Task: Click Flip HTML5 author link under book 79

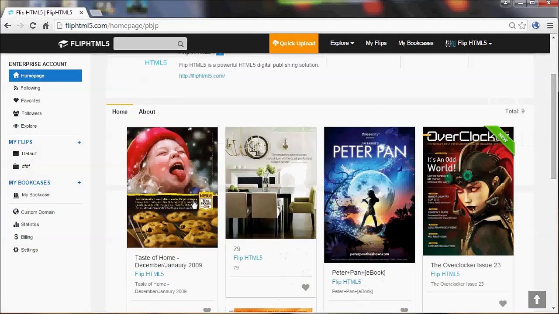Action: pyautogui.click(x=248, y=258)
